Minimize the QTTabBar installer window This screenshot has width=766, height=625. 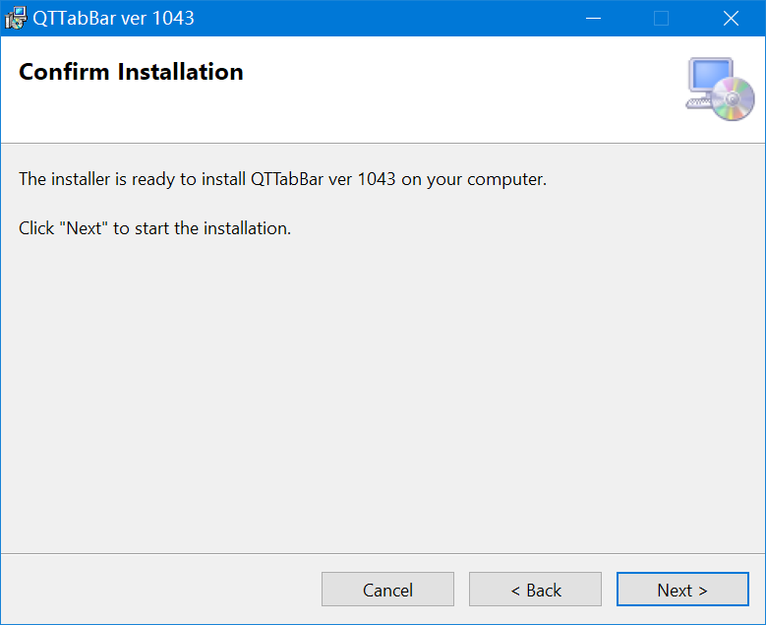pos(593,18)
